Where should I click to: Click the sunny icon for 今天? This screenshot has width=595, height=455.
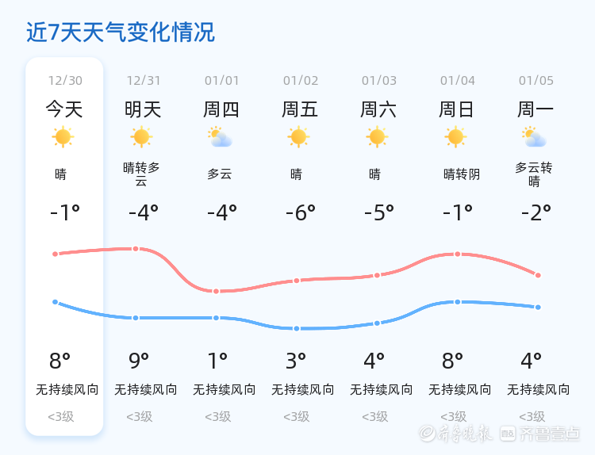click(63, 137)
